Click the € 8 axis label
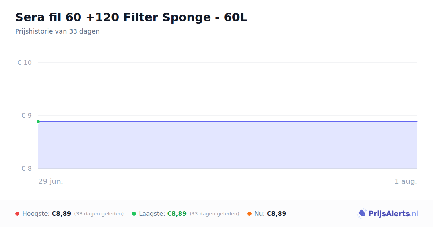Screen dimensions: 433x227 [26, 169]
